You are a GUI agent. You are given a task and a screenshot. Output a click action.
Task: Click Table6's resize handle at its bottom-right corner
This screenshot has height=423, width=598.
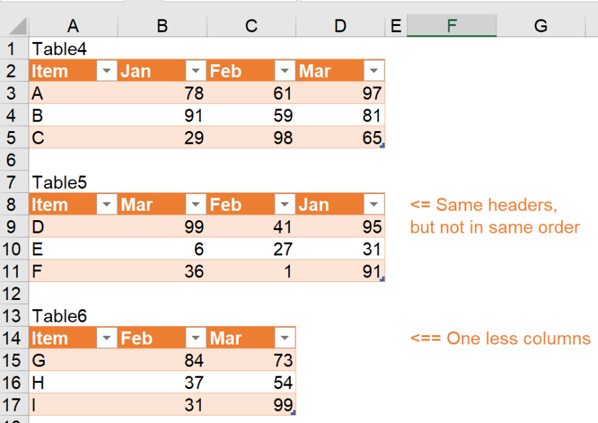[293, 412]
